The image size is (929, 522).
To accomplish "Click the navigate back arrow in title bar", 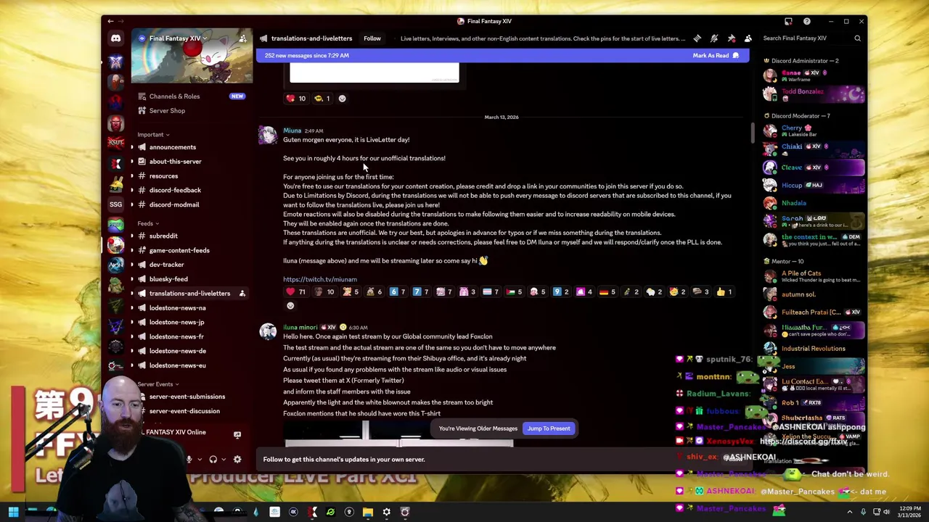I will 110,21.
